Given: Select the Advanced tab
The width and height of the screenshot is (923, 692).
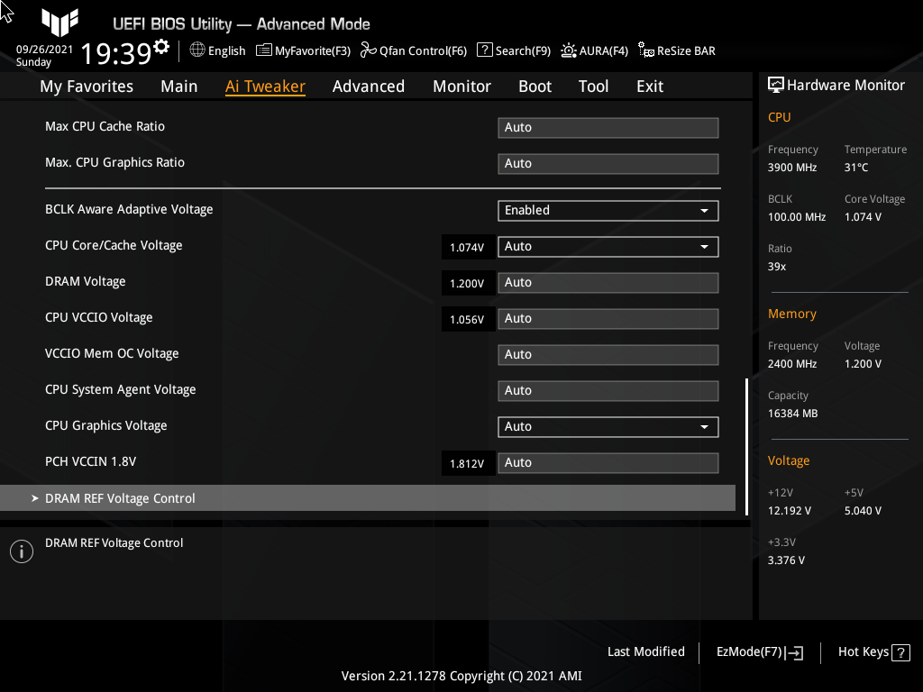Looking at the screenshot, I should click(369, 86).
